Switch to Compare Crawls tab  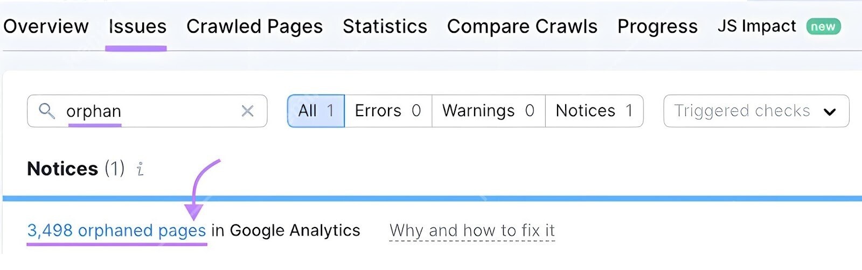pyautogui.click(x=522, y=26)
